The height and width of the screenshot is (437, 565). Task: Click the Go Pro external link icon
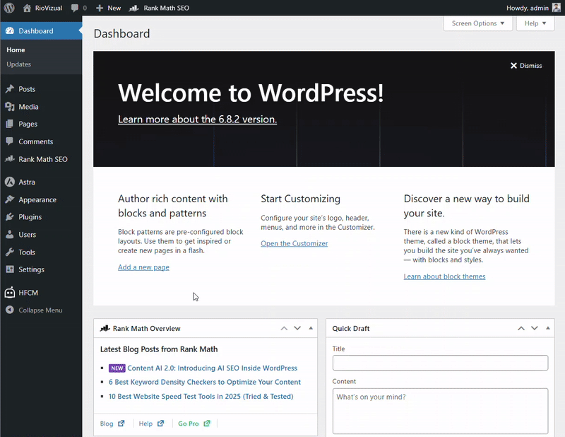click(207, 424)
